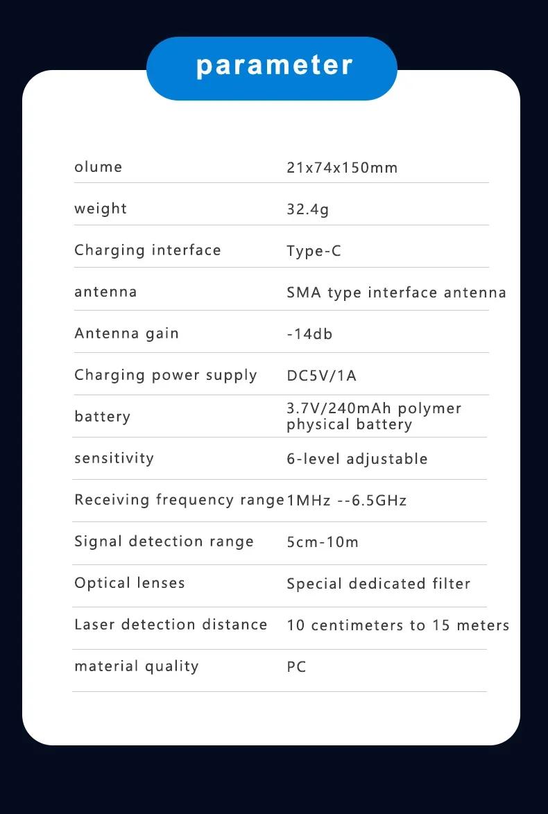Select the "olume" row label
The image size is (548, 814).
pos(99,167)
